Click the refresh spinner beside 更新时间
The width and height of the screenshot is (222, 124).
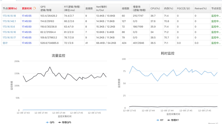(34, 8)
